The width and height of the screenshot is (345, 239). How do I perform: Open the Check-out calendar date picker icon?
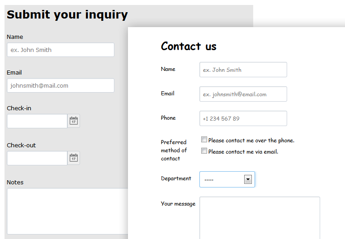coord(74,158)
